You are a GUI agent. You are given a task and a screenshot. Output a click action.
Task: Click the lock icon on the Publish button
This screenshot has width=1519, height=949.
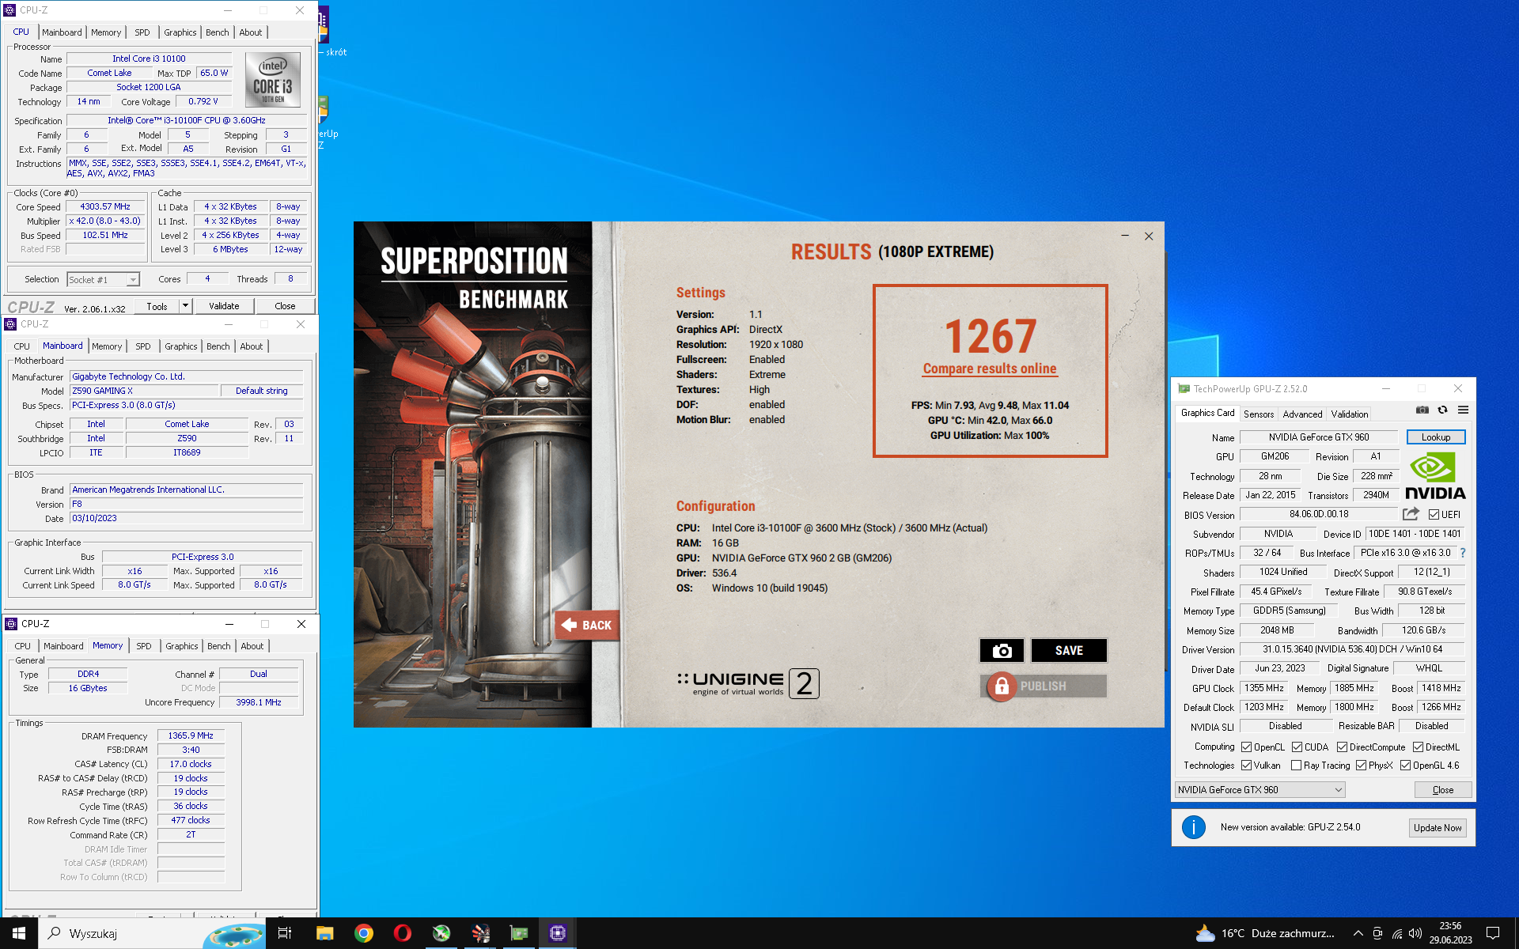[x=1001, y=686]
